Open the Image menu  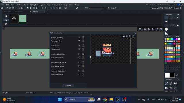(x=66, y=5)
